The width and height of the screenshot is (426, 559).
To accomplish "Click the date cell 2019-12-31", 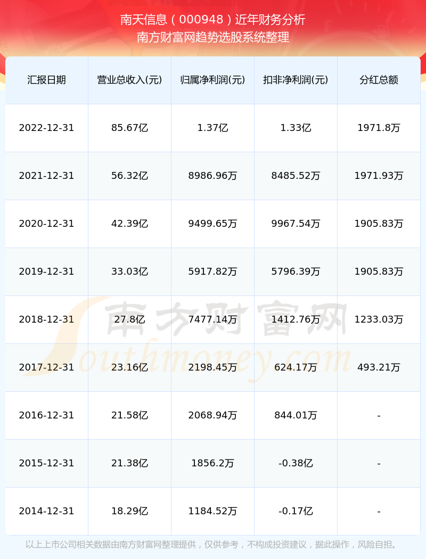I will coord(47,272).
